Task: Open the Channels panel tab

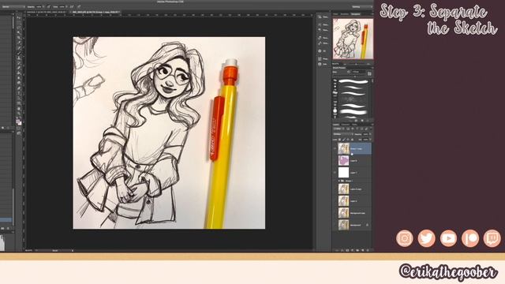Action: 346,125
